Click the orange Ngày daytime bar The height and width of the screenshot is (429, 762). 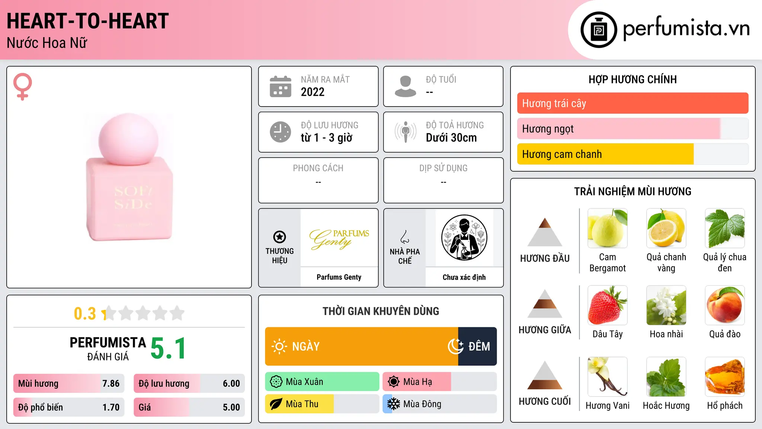pyautogui.click(x=362, y=346)
